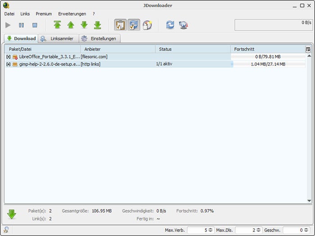Image resolution: width=315 pixels, height=236 pixels.
Task: Open the Erweiterungen menu
Action: pyautogui.click(x=72, y=14)
